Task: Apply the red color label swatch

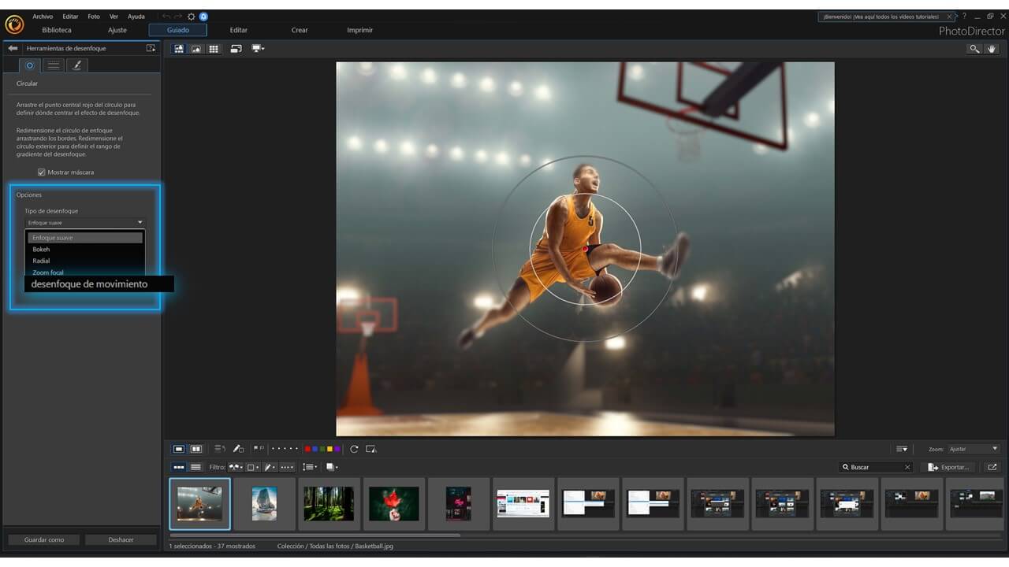Action: click(x=307, y=449)
